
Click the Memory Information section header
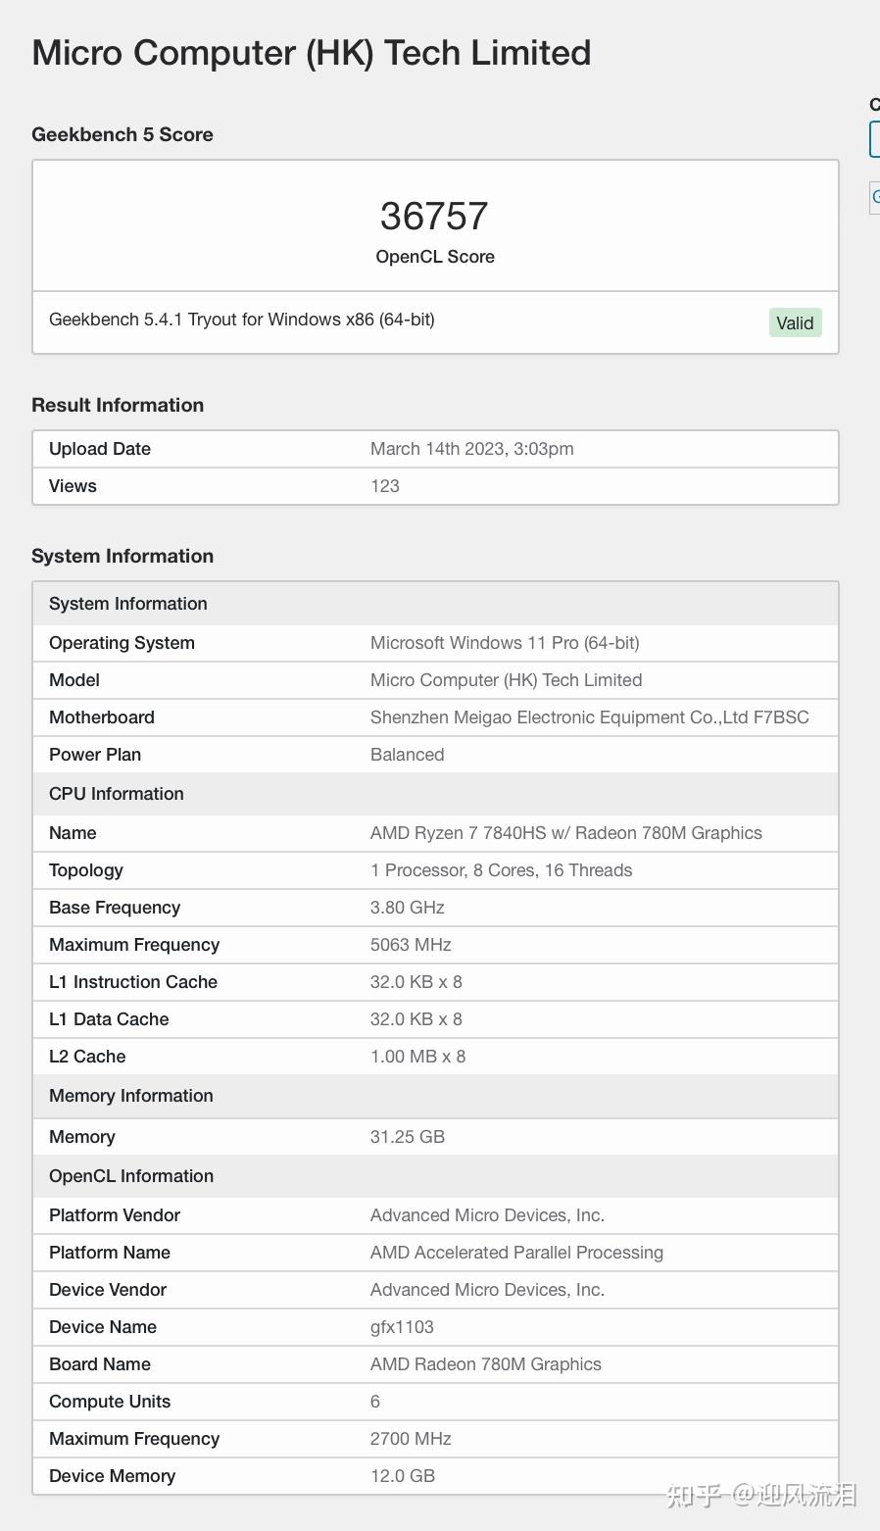tap(131, 1096)
